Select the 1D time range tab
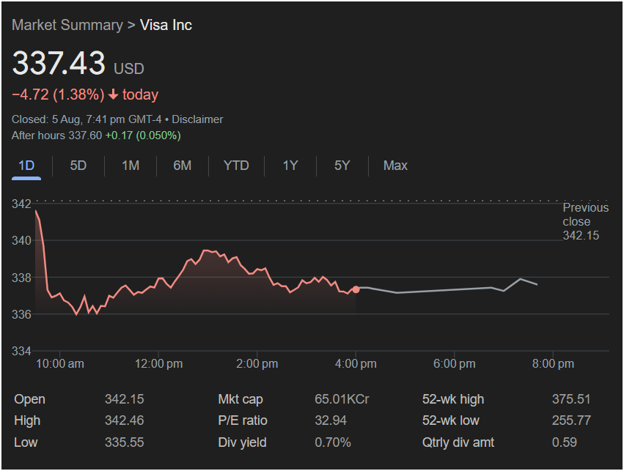 [26, 166]
